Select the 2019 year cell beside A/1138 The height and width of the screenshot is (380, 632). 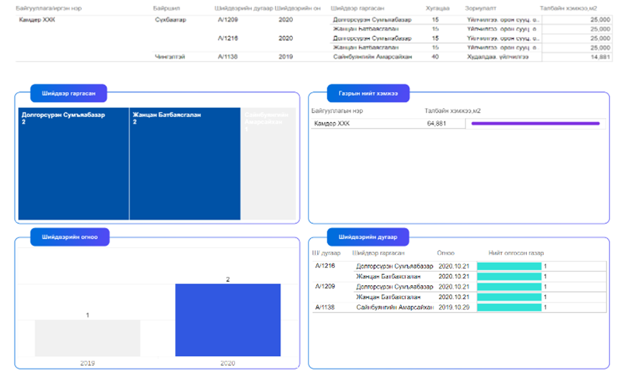(x=285, y=57)
